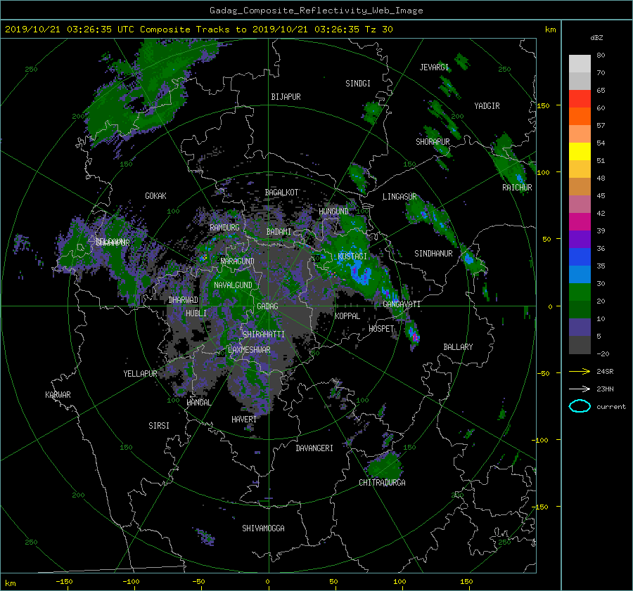The height and width of the screenshot is (591, 633).
Task: Click the YELLAPUR city label
Action: [140, 374]
